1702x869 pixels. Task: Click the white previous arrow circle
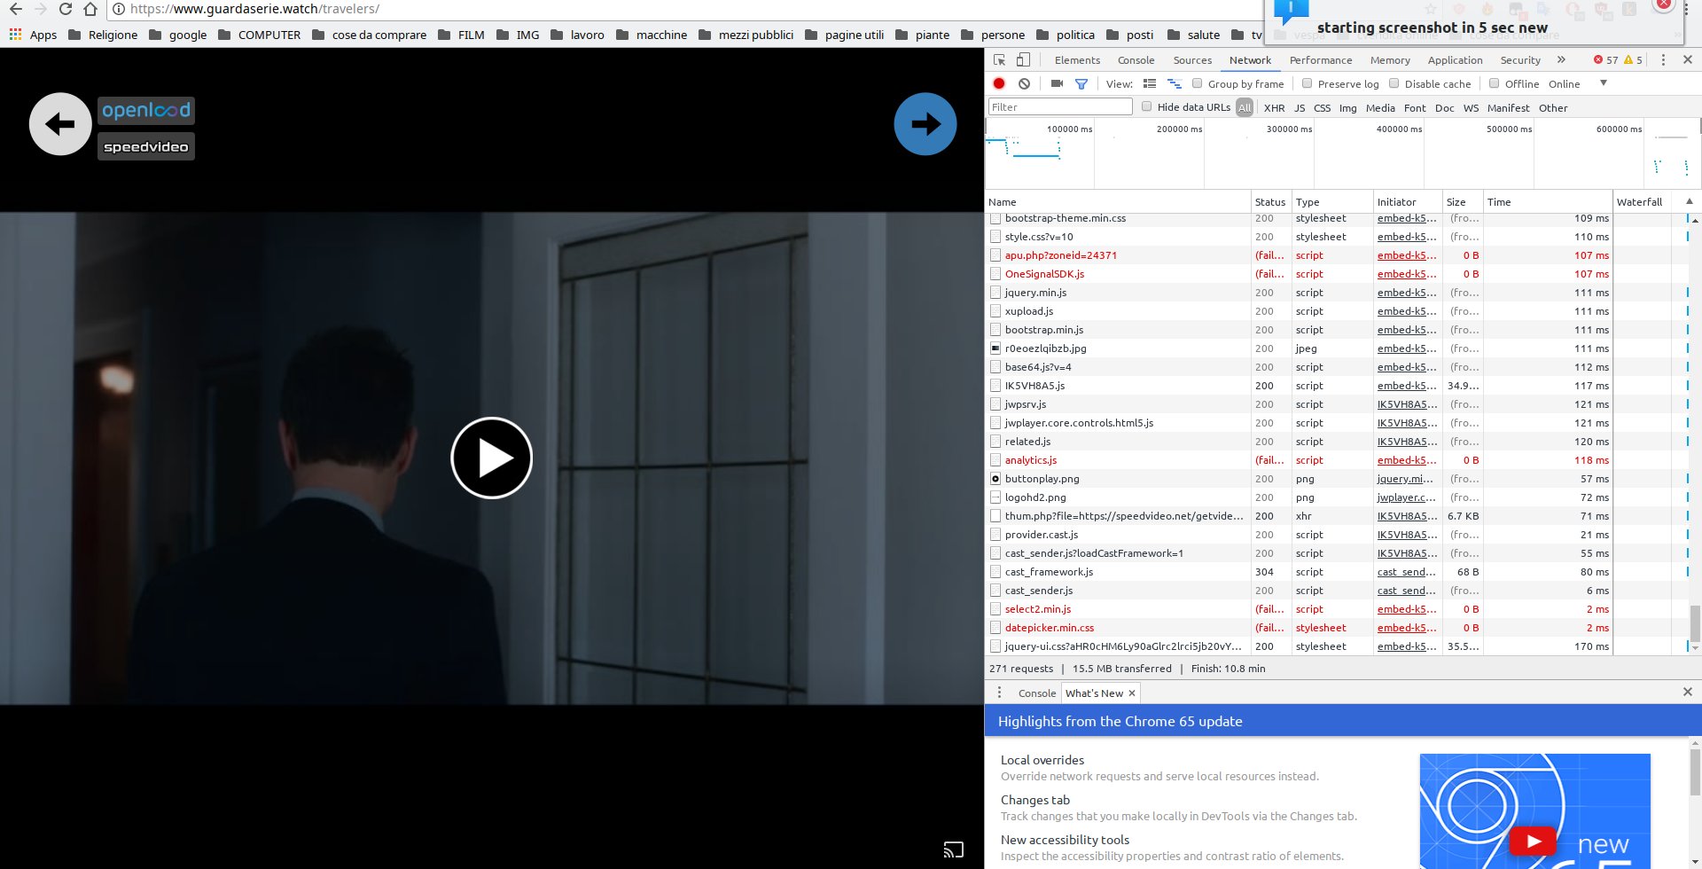click(60, 124)
